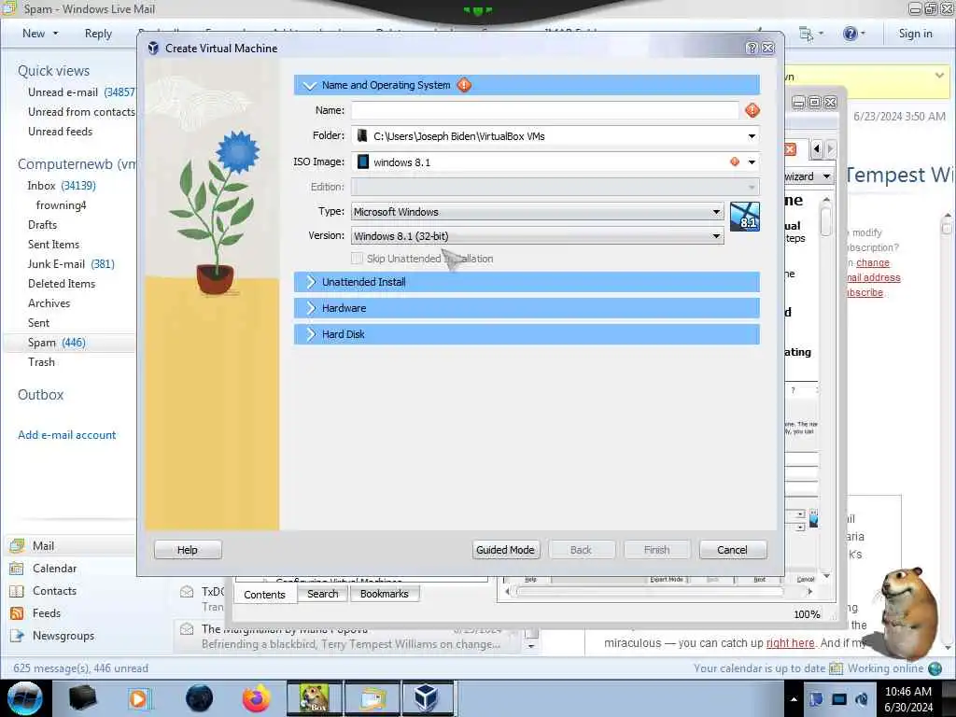
Task: Open the media player taskbar icon
Action: point(139,698)
